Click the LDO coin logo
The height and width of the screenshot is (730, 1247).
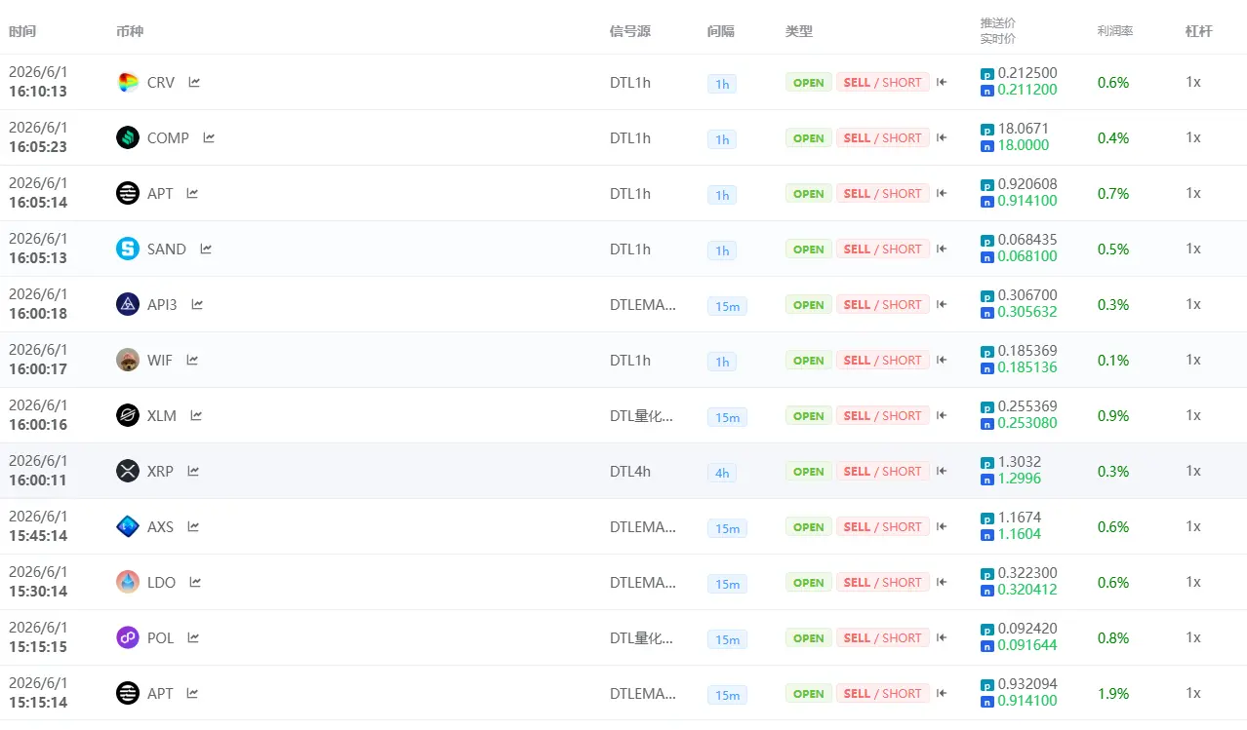128,583
